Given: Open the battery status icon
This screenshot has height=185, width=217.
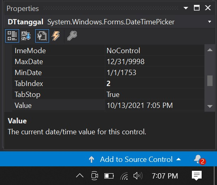Looking at the screenshot, I should (x=109, y=176).
